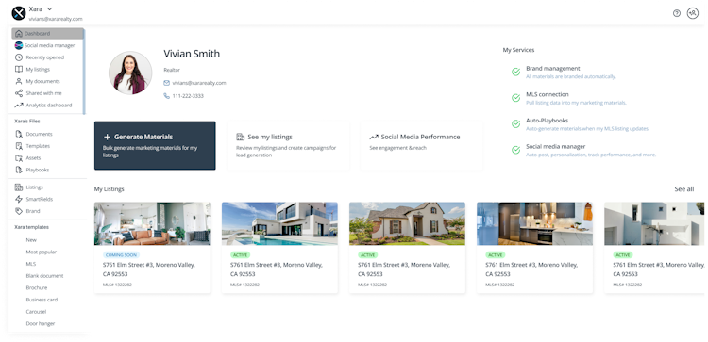This screenshot has height=342, width=708.
Task: Open the See my listings card
Action: point(288,145)
